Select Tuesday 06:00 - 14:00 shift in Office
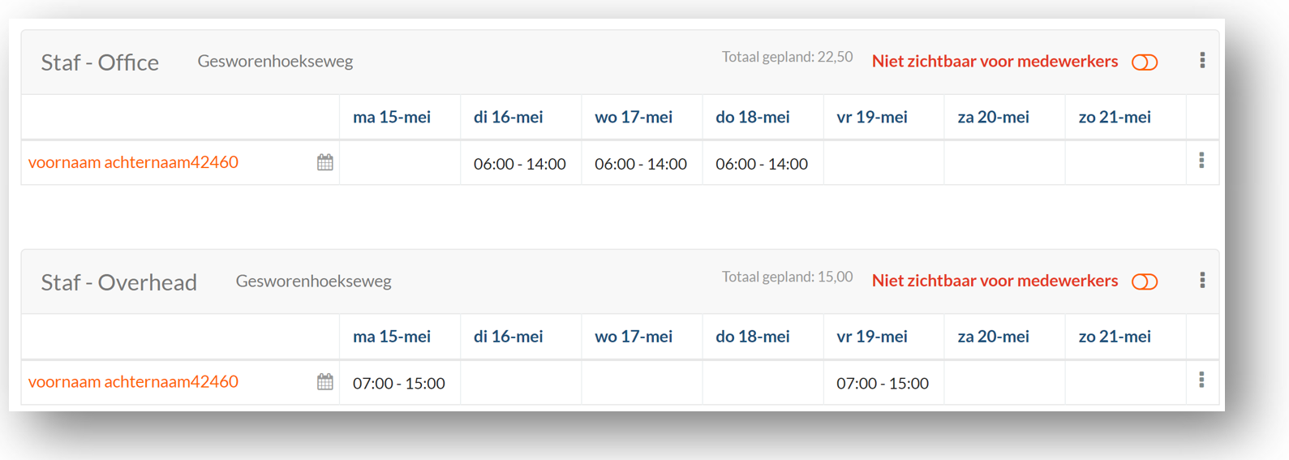The width and height of the screenshot is (1289, 460). (520, 164)
